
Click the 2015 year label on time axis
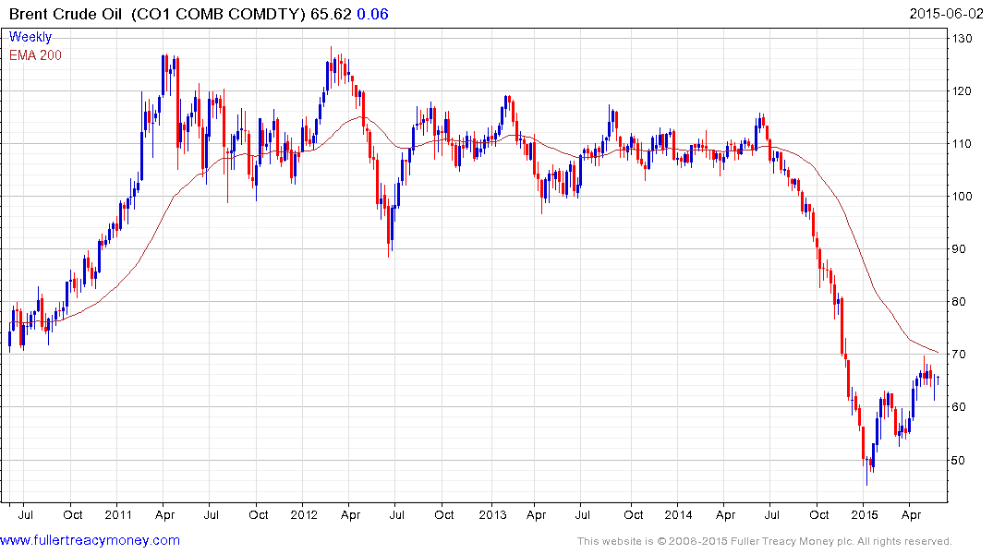tap(865, 514)
